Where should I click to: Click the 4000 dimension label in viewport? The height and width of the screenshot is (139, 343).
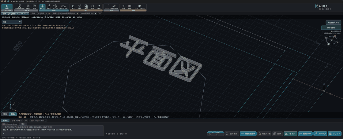[x=18, y=46]
